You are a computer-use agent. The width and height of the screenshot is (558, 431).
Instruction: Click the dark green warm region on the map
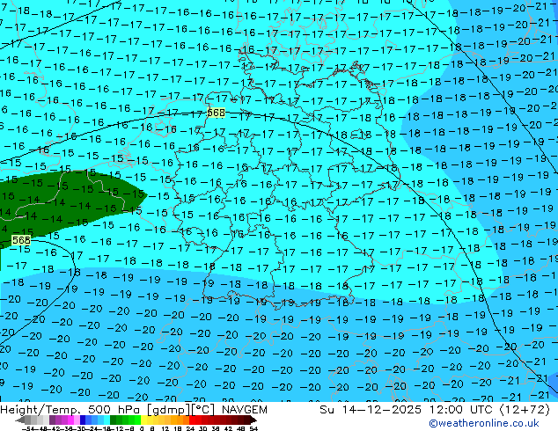point(71,201)
